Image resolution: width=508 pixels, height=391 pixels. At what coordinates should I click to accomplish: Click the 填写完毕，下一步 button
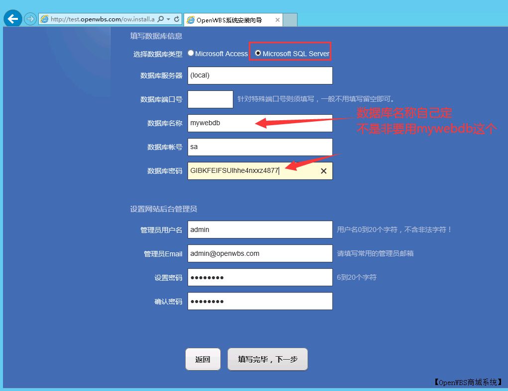pos(267,359)
